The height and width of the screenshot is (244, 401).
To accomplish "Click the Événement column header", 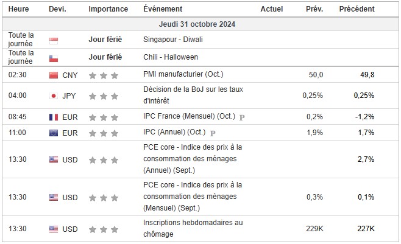I will [161, 9].
